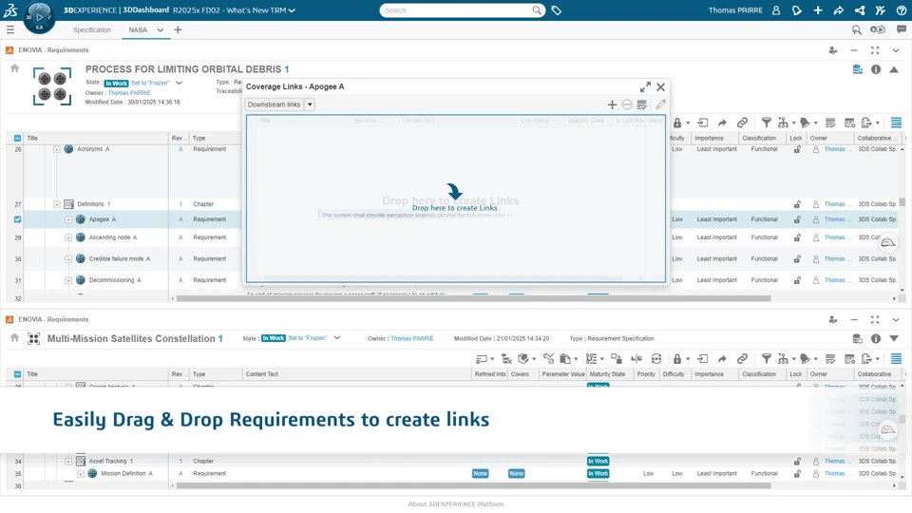Click the first None badge in the Mission Definition row
912x513 pixels.
tap(481, 473)
